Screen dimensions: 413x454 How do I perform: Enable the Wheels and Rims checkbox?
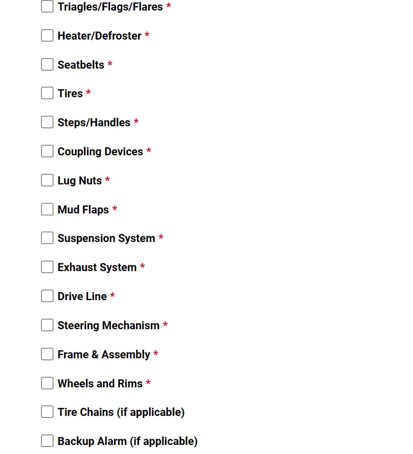click(47, 383)
